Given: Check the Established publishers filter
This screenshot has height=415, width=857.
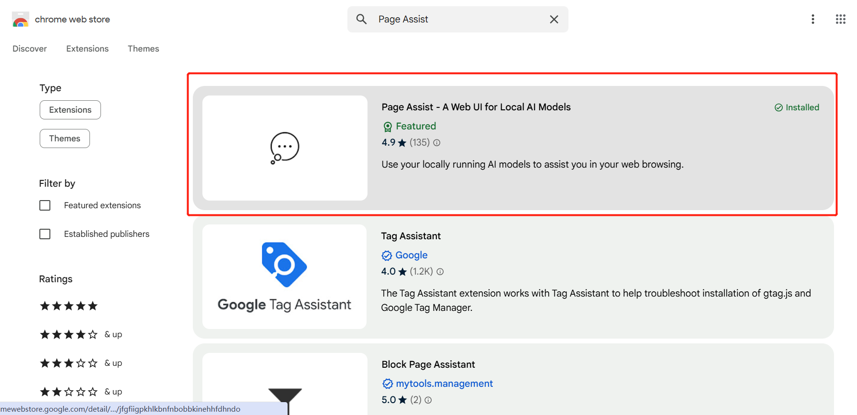Looking at the screenshot, I should (x=45, y=234).
